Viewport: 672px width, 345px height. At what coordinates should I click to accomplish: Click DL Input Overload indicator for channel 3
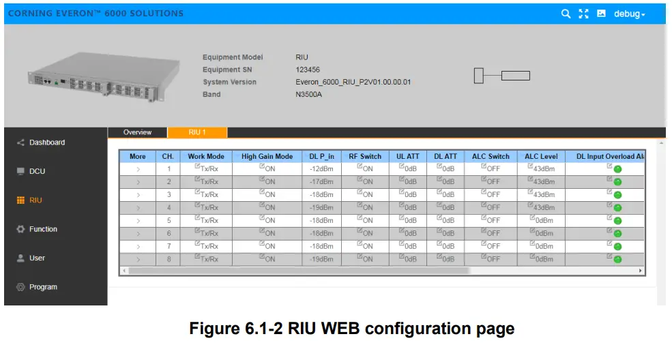pos(617,195)
